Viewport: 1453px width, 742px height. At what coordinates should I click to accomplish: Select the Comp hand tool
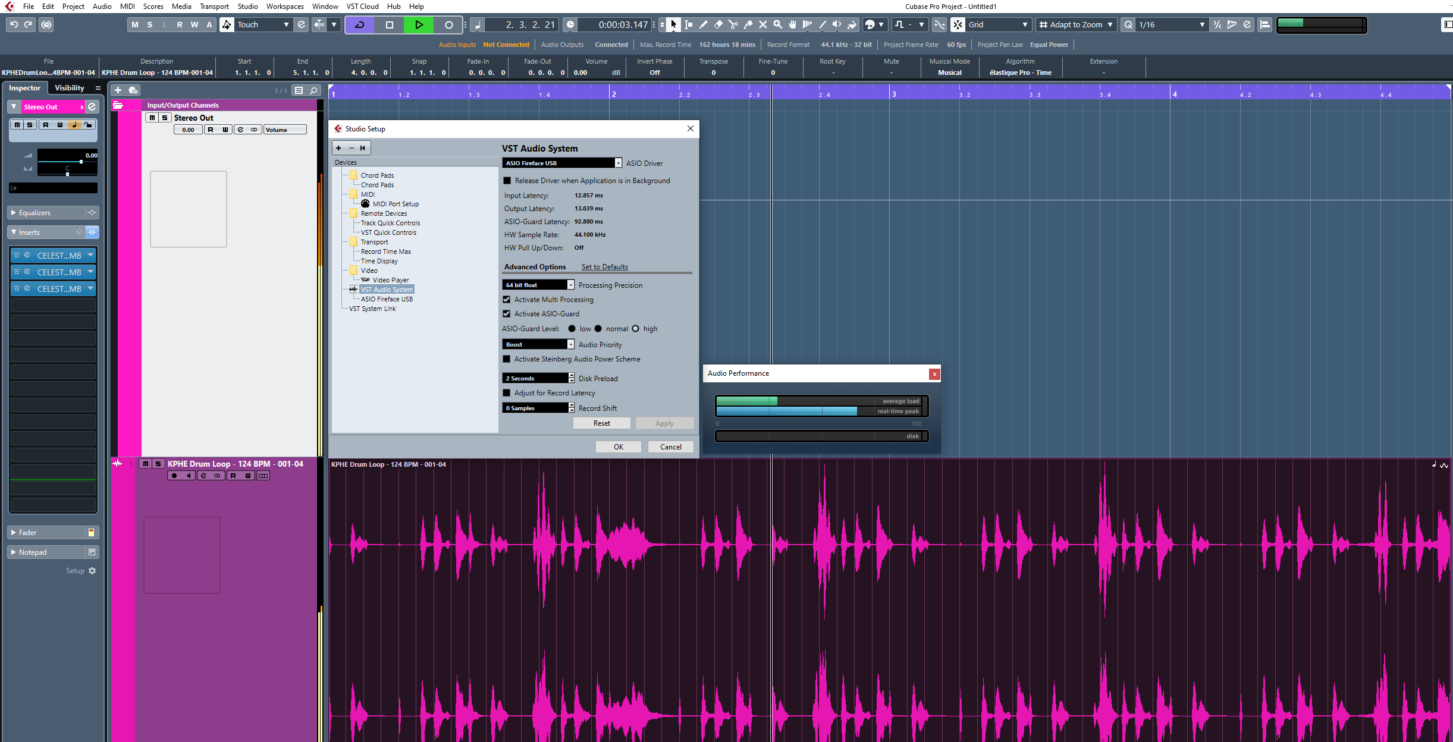793,24
